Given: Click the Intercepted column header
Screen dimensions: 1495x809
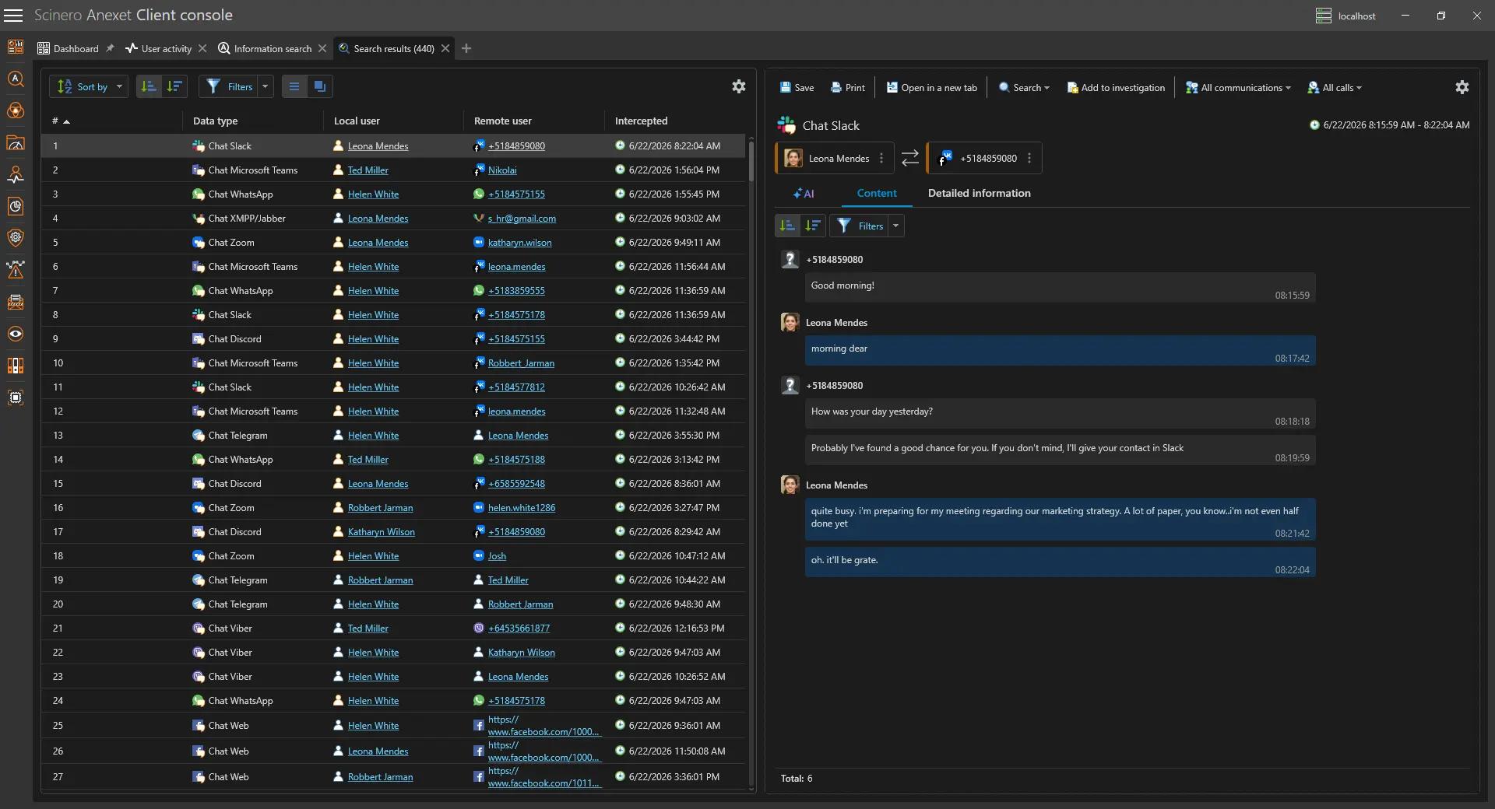Looking at the screenshot, I should point(641,121).
